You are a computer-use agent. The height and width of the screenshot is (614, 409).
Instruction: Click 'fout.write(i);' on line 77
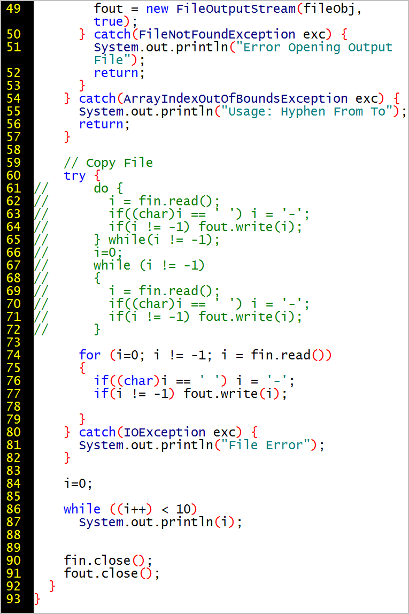(236, 394)
